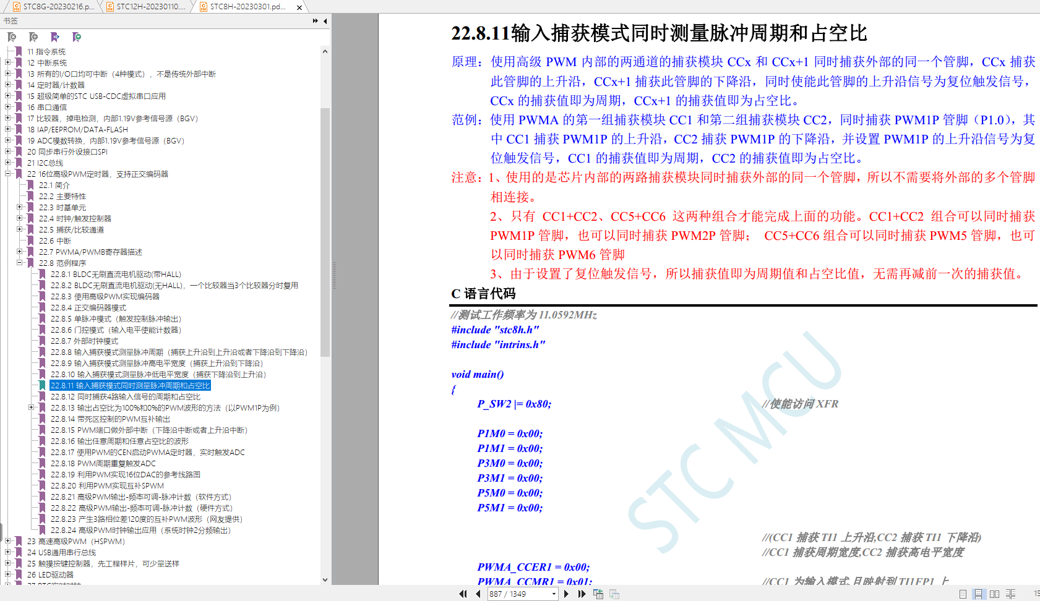Click the delete bookmark icon
This screenshot has height=601, width=1040.
pyautogui.click(x=12, y=37)
